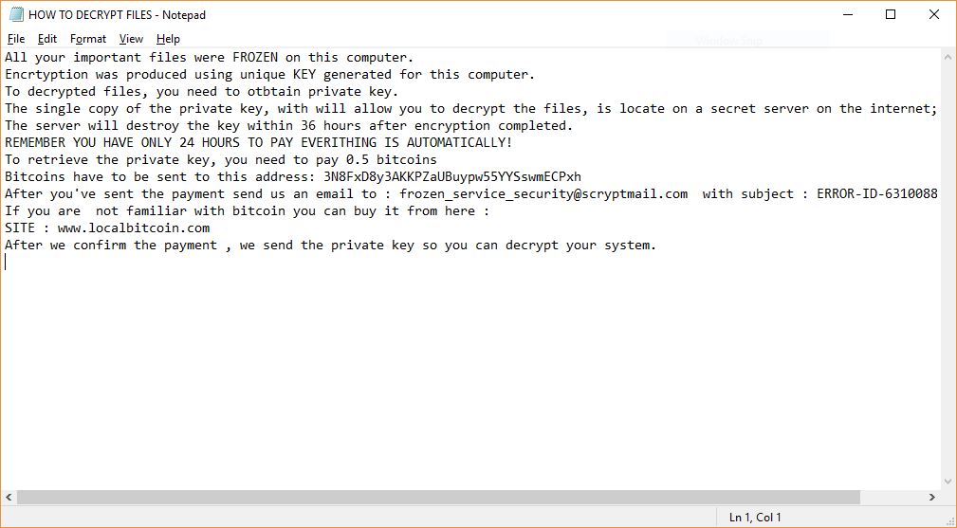Click on the frozen_service_security@scryptmail.com email text

(543, 194)
